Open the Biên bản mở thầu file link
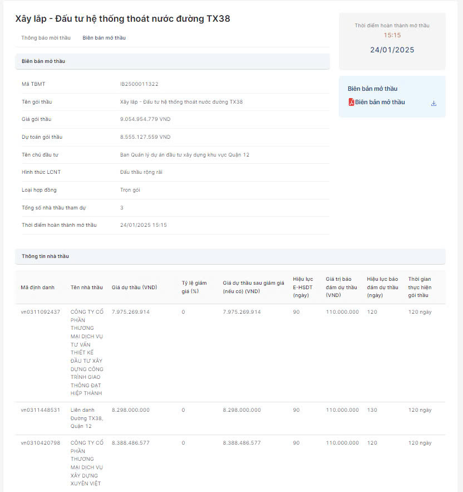 380,103
